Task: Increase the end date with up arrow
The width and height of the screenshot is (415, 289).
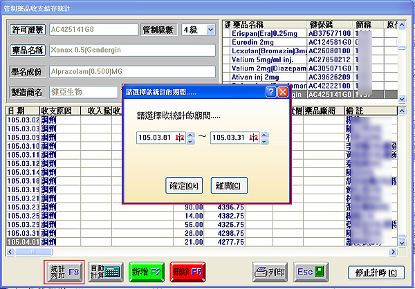Action: point(265,133)
